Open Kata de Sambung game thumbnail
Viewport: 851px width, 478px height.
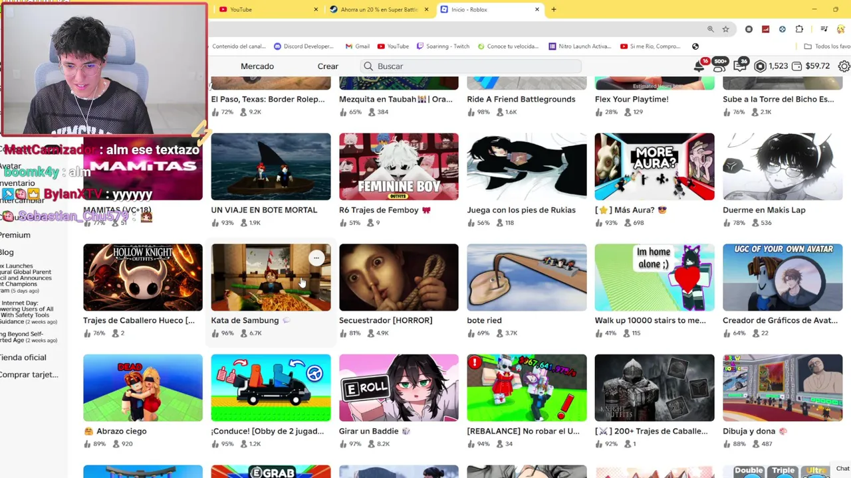[271, 278]
